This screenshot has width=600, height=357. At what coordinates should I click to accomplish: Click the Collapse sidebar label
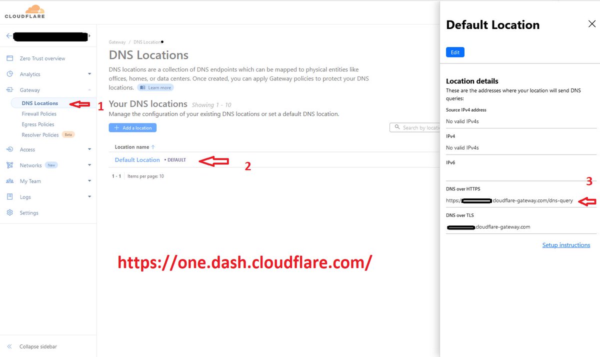click(38, 346)
